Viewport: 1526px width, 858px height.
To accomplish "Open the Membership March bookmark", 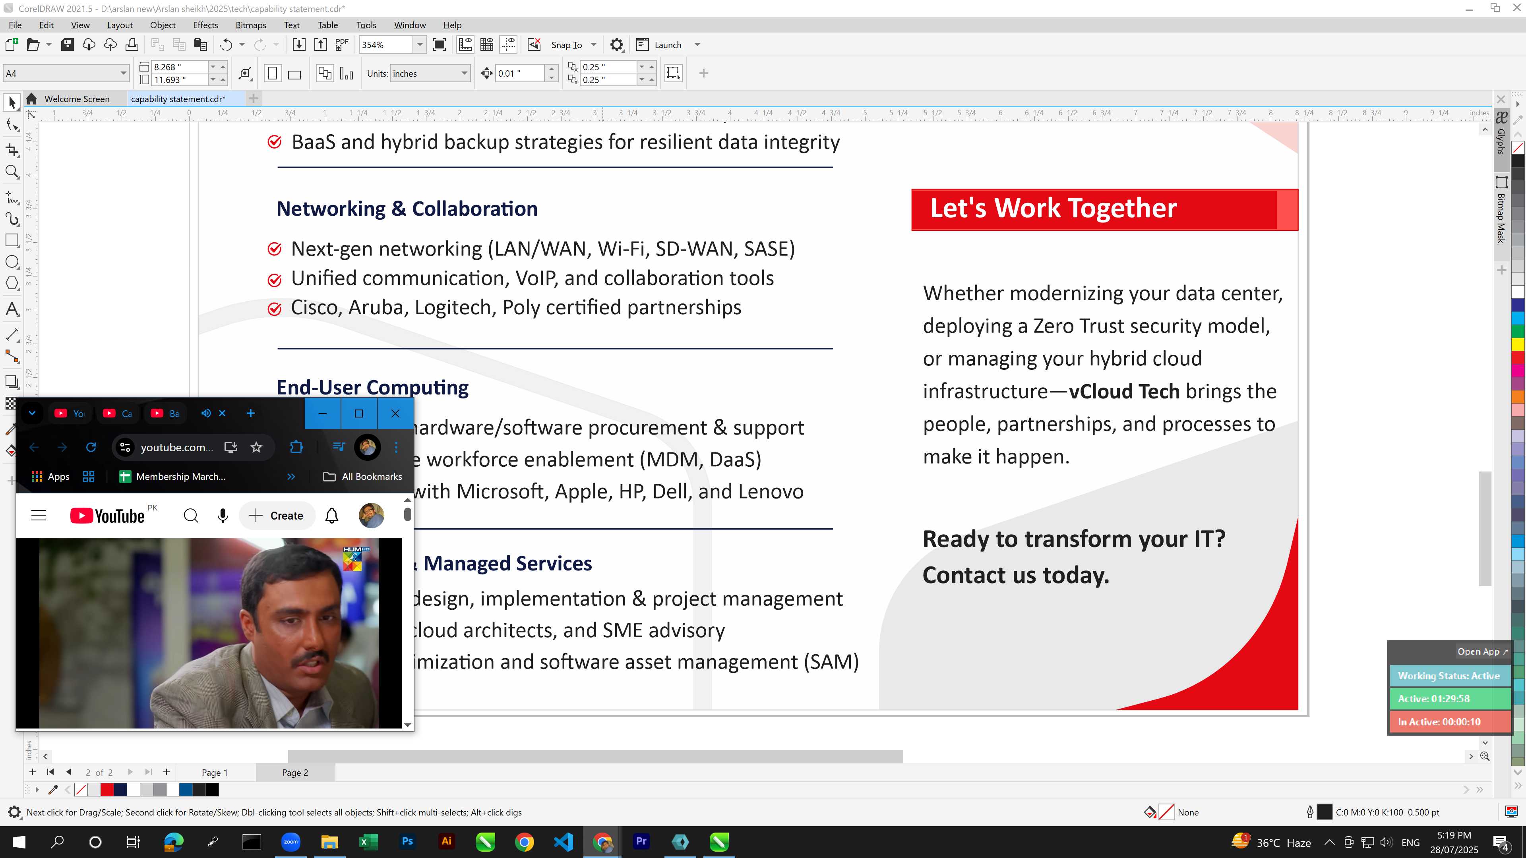I will click(172, 477).
